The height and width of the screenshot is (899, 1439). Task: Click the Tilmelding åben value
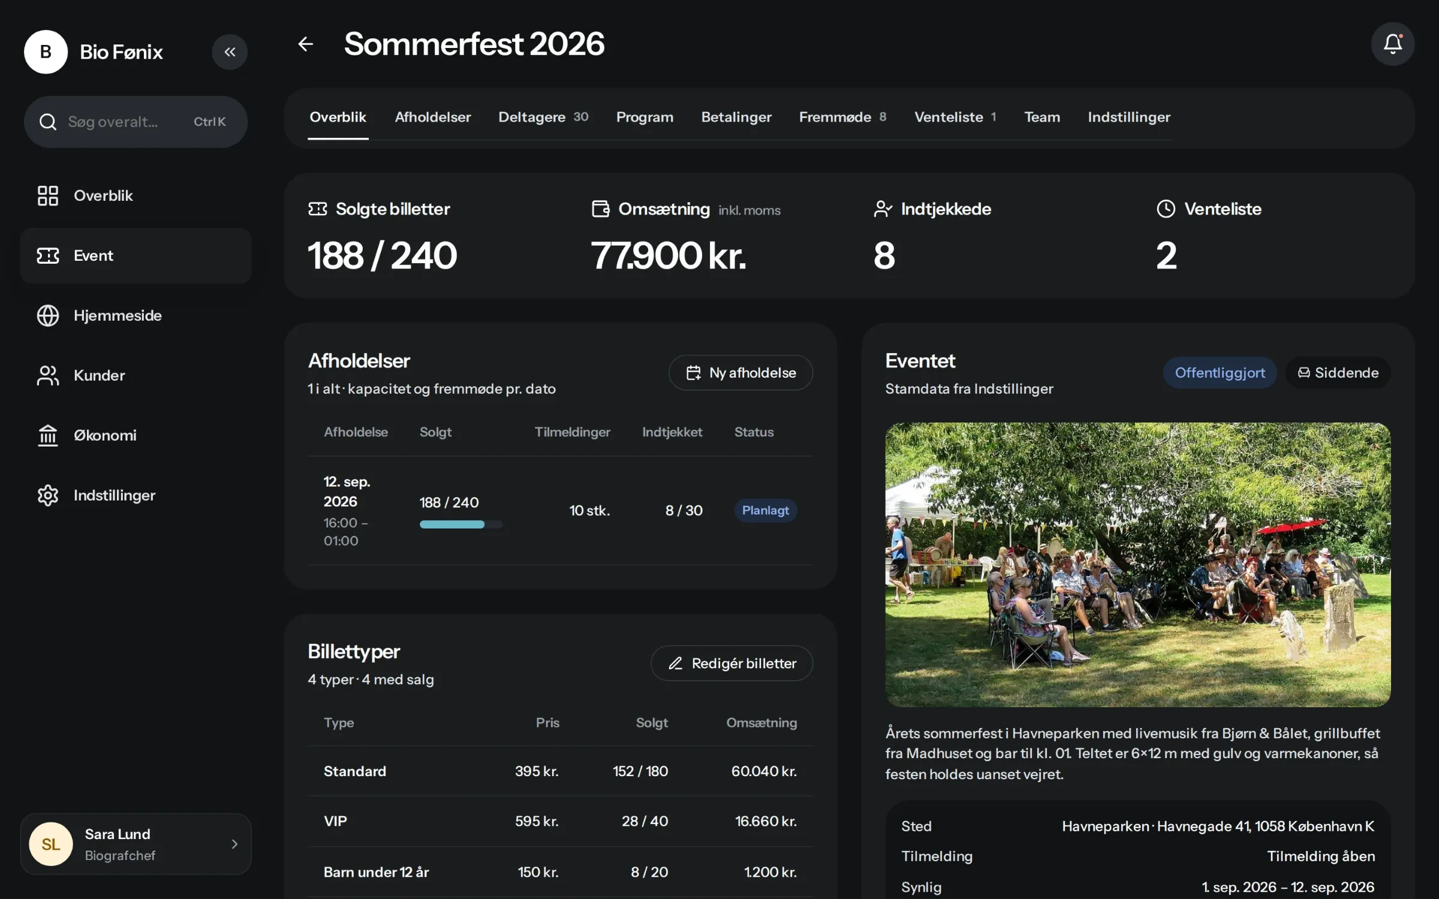[x=1321, y=856]
